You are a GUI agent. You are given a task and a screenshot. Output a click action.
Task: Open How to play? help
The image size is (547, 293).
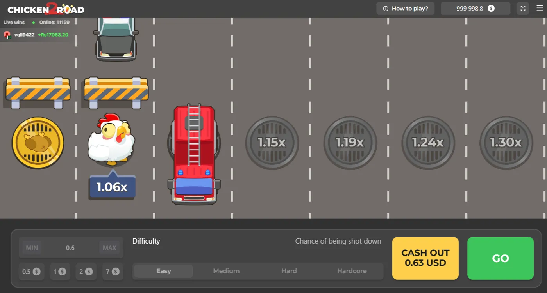click(x=405, y=9)
